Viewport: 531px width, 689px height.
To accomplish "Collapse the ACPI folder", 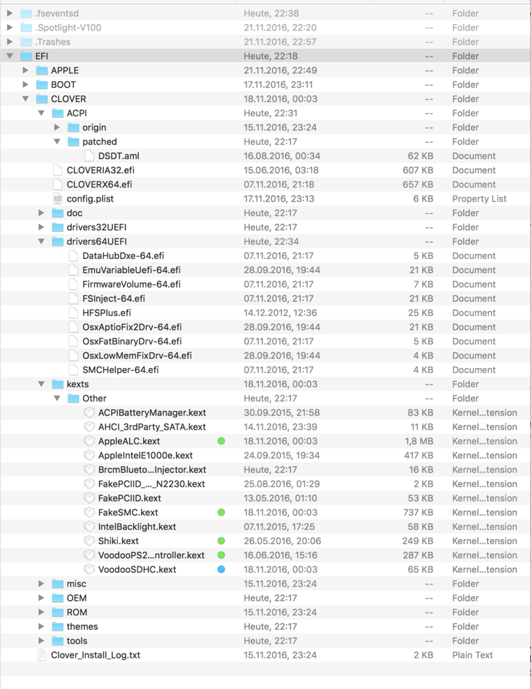I will coord(41,114).
